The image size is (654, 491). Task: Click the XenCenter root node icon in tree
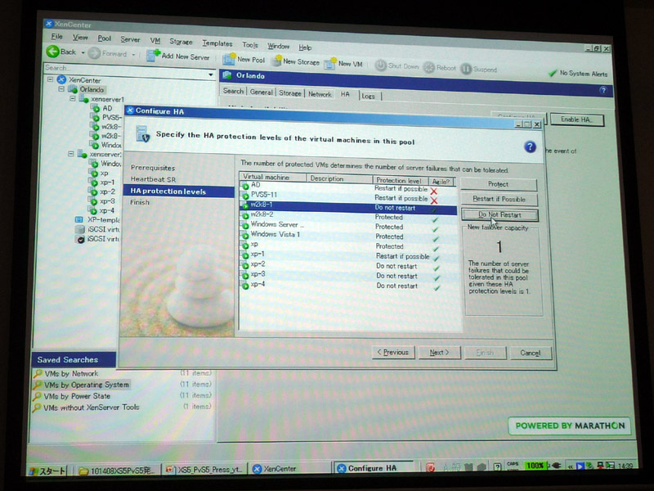click(x=62, y=79)
